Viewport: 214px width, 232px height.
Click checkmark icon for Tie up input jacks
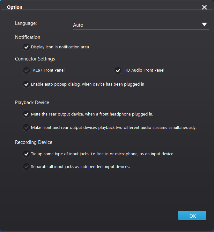tap(26, 154)
